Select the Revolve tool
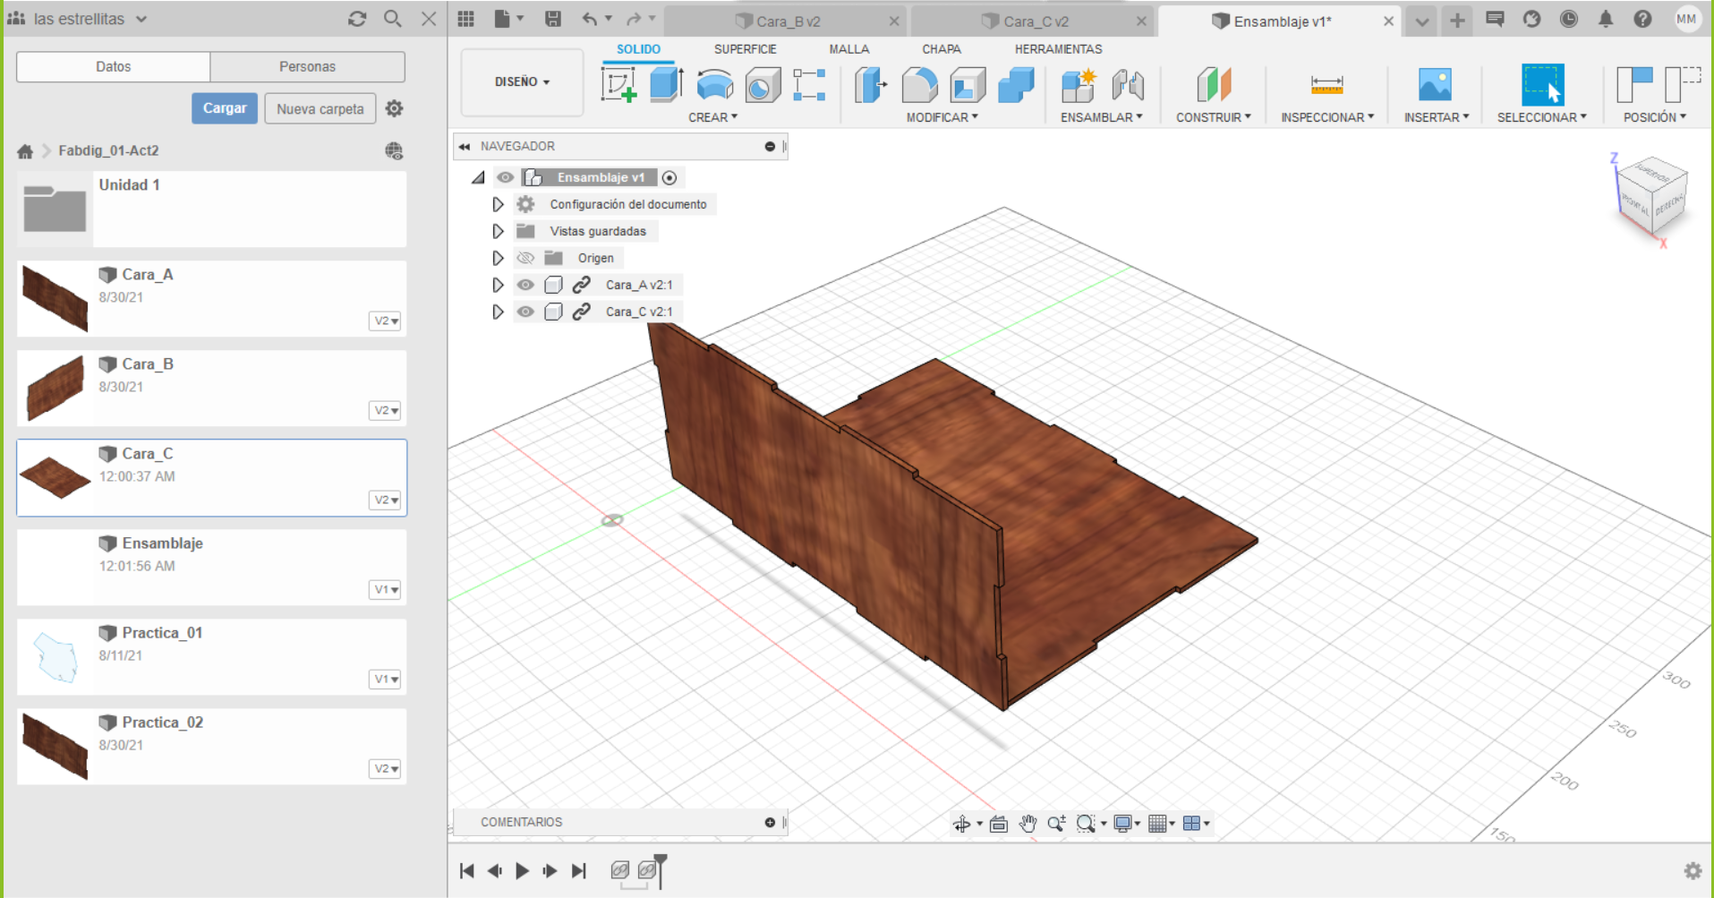1714x898 pixels. pyautogui.click(x=714, y=85)
